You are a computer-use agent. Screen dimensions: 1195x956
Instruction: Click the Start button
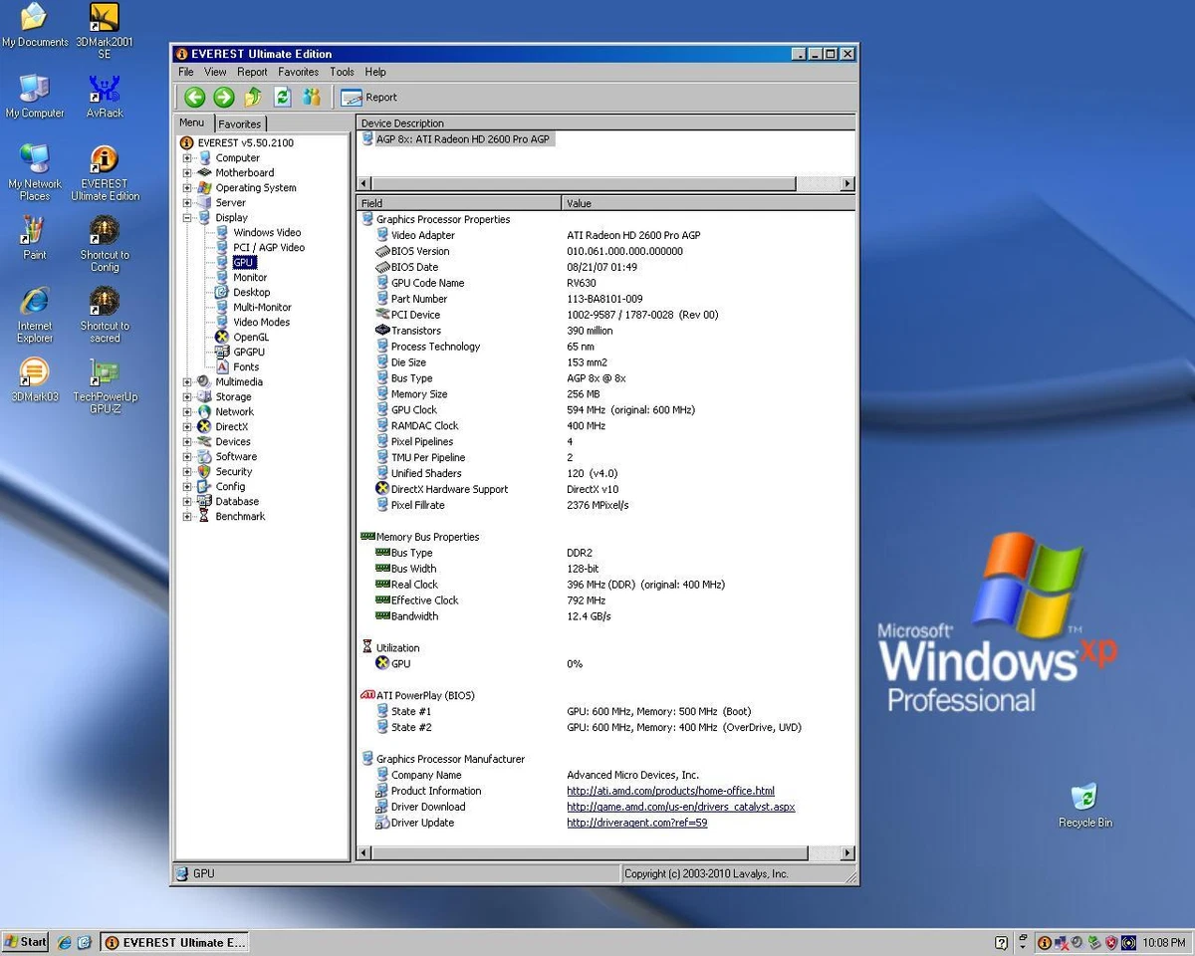coord(26,942)
